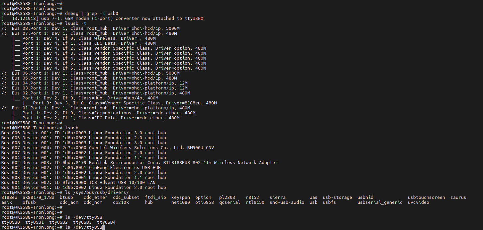483x230 pixels.
Task: Click the Class=Communications cdc_ether tree line
Action: click(104, 113)
